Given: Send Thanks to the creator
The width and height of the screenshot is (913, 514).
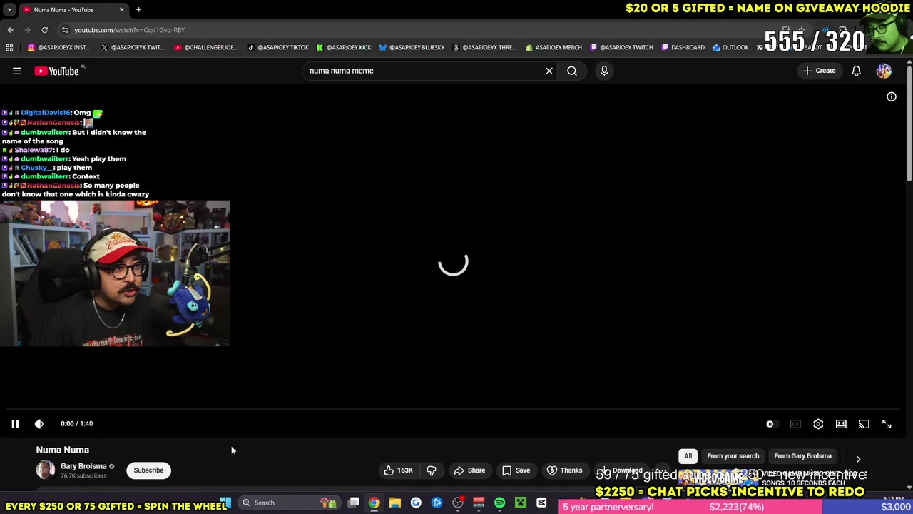Looking at the screenshot, I should tap(564, 470).
